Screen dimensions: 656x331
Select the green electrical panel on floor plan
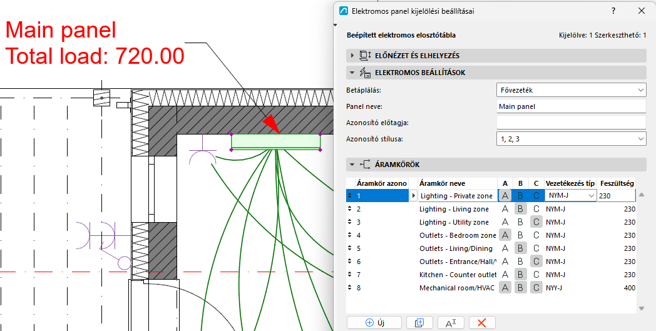(275, 141)
